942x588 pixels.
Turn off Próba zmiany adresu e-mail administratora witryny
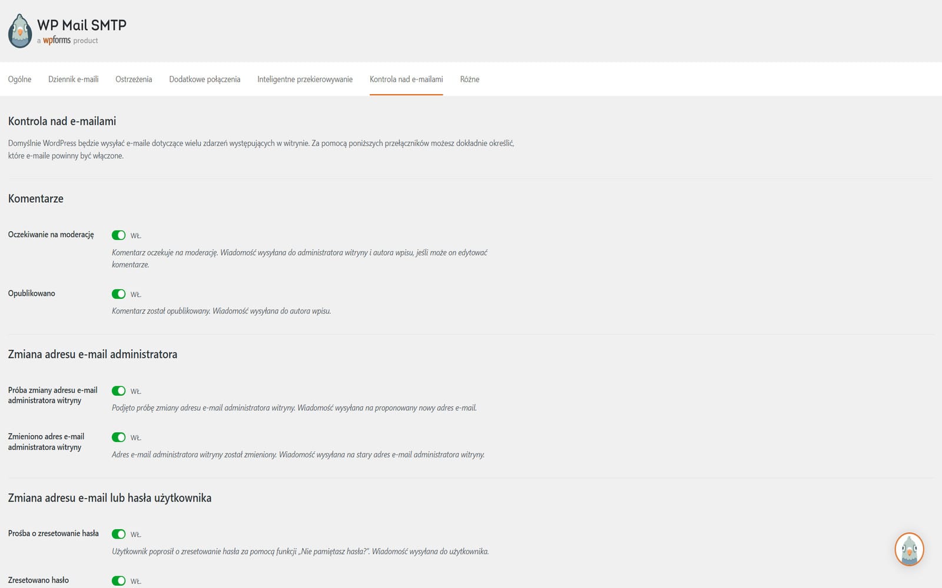[119, 391]
